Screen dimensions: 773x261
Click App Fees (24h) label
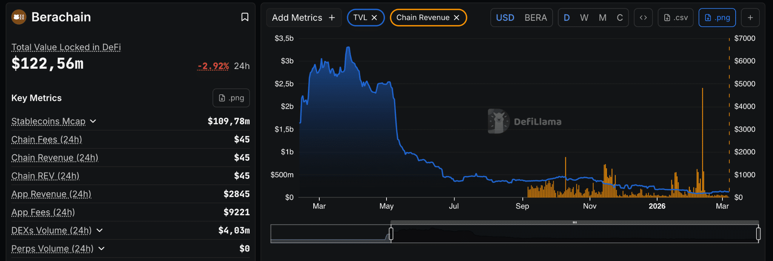(x=43, y=212)
